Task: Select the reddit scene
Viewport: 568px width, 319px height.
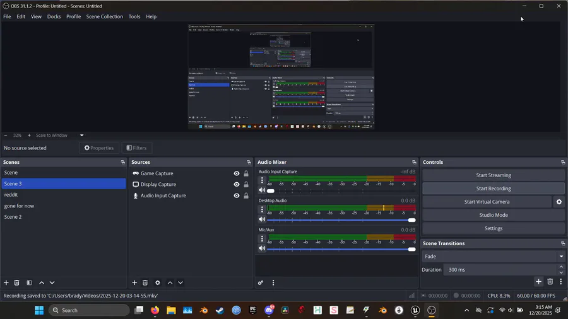Action: (64, 195)
